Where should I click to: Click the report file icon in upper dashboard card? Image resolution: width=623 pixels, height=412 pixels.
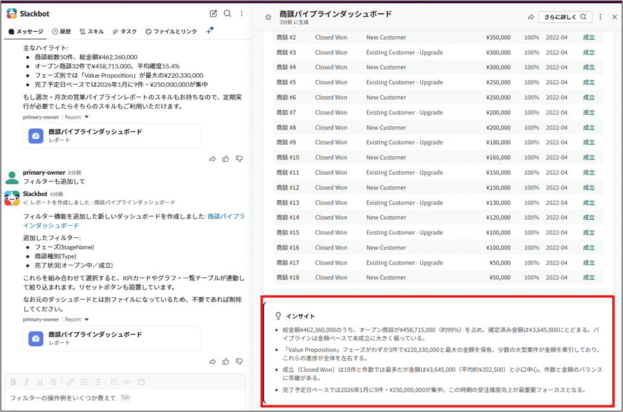pyautogui.click(x=36, y=136)
